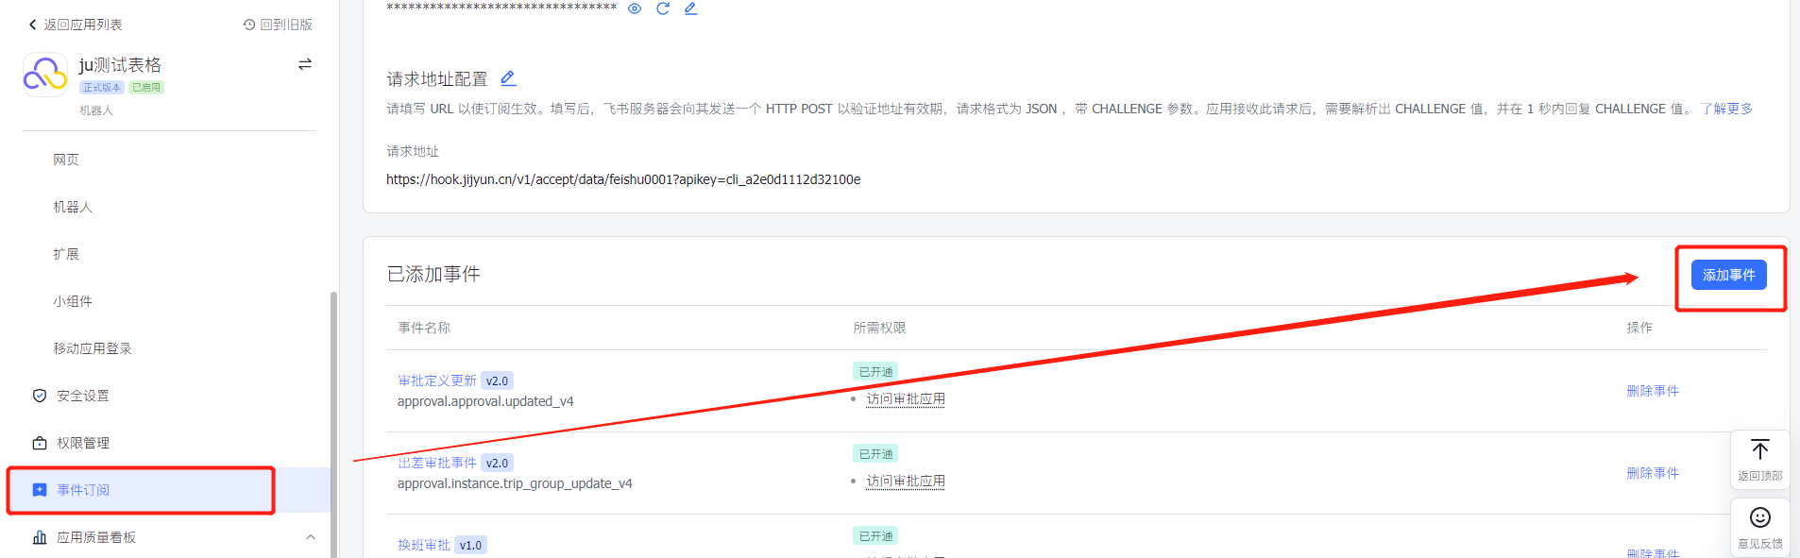This screenshot has height=558, width=1800.
Task: Click 访问审批应用 for 审批定义更新
Action: tap(906, 399)
